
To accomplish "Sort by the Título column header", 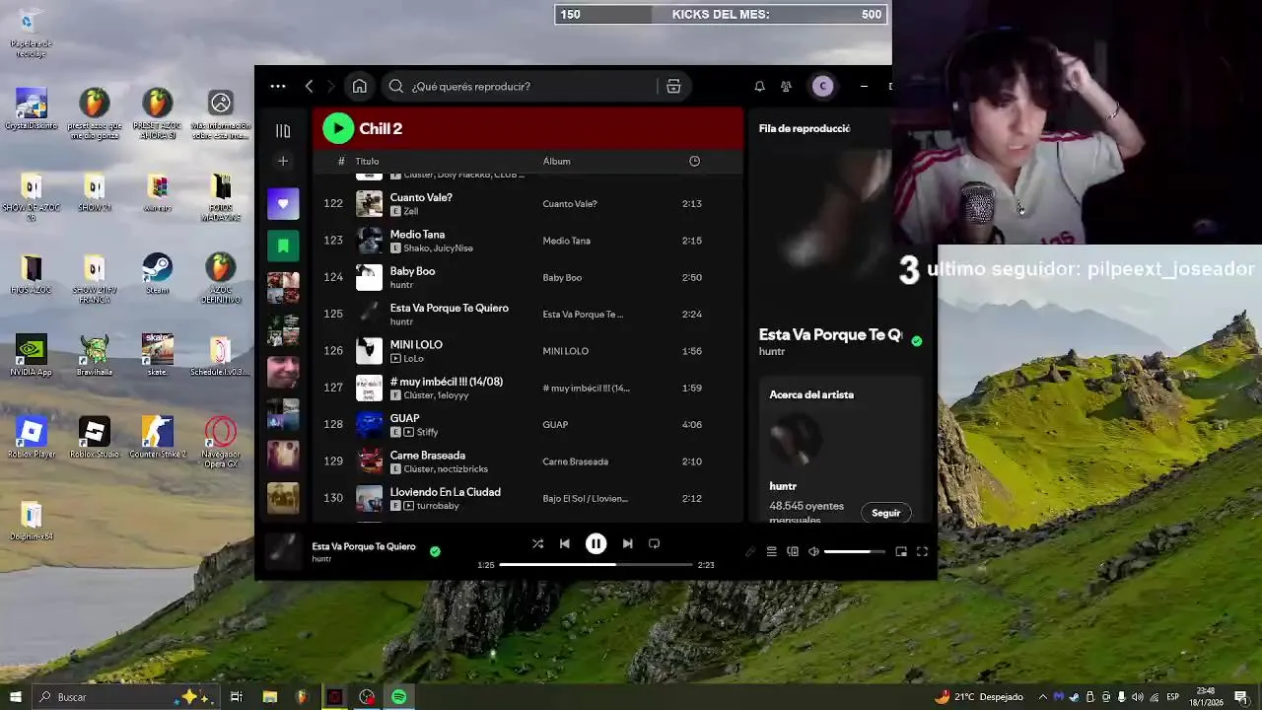I will [x=367, y=162].
